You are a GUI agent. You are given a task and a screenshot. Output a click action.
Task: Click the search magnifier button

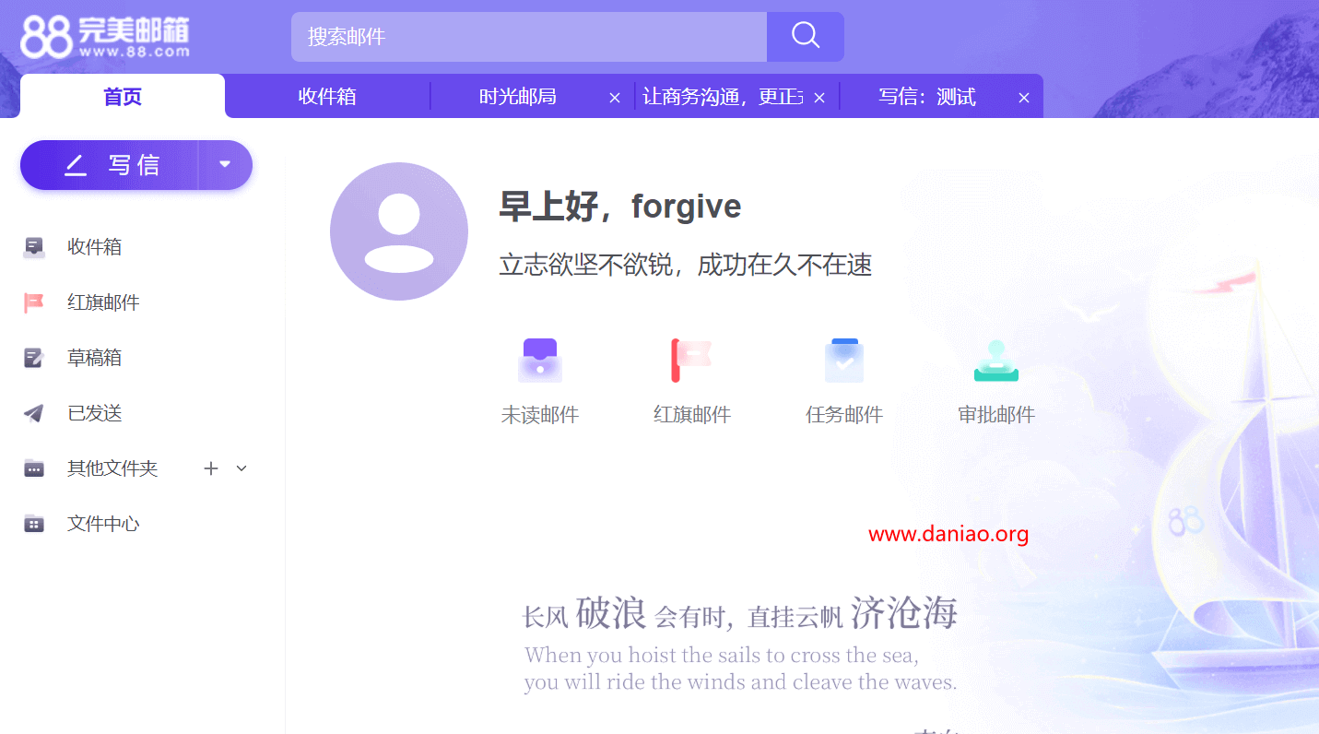[806, 37]
